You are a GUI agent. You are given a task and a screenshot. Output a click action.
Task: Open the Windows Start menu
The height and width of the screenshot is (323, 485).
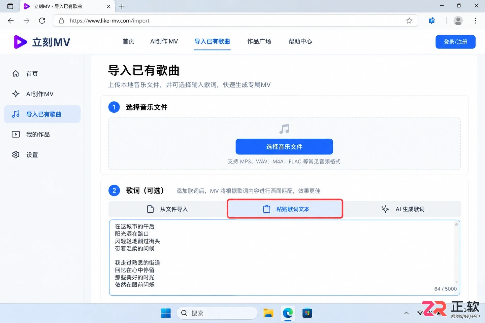click(x=166, y=313)
